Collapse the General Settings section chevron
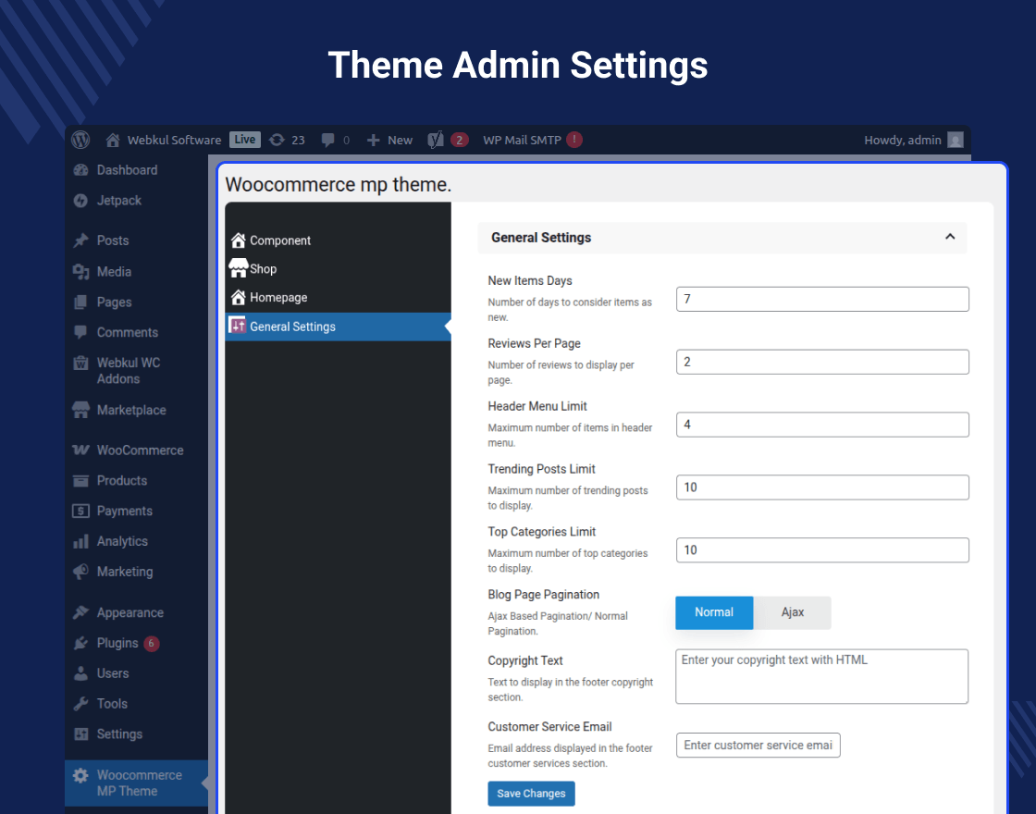Image resolution: width=1036 pixels, height=814 pixels. [950, 237]
